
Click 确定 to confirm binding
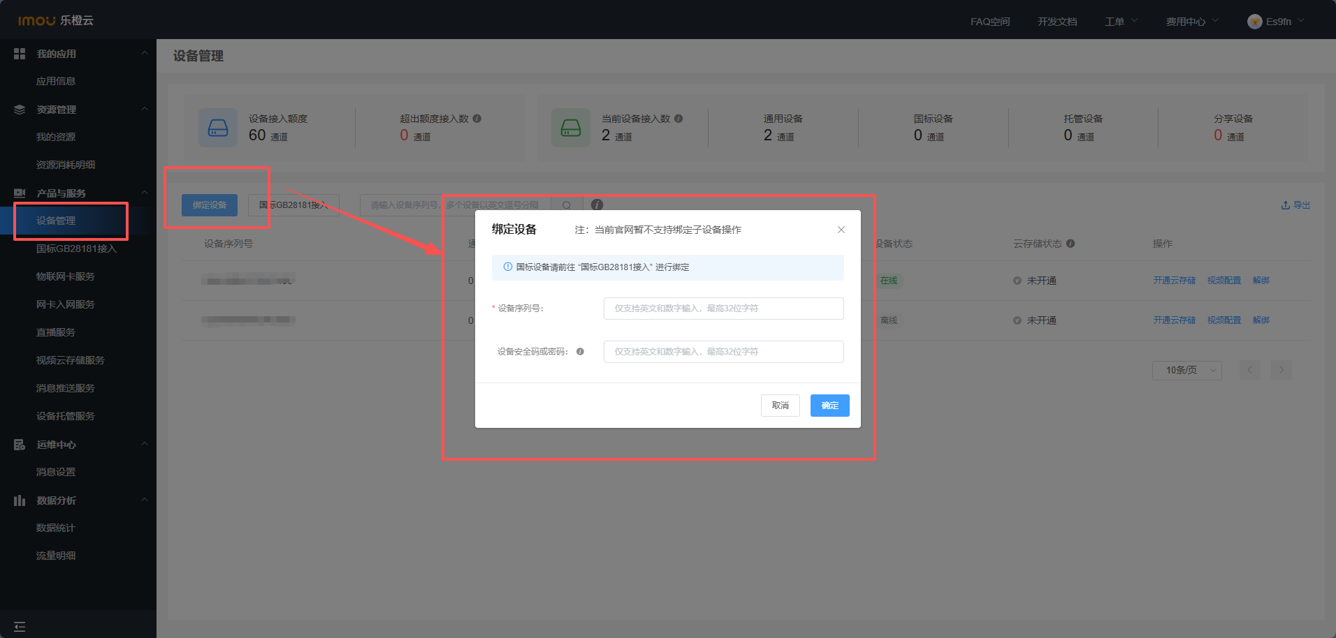tap(830, 406)
